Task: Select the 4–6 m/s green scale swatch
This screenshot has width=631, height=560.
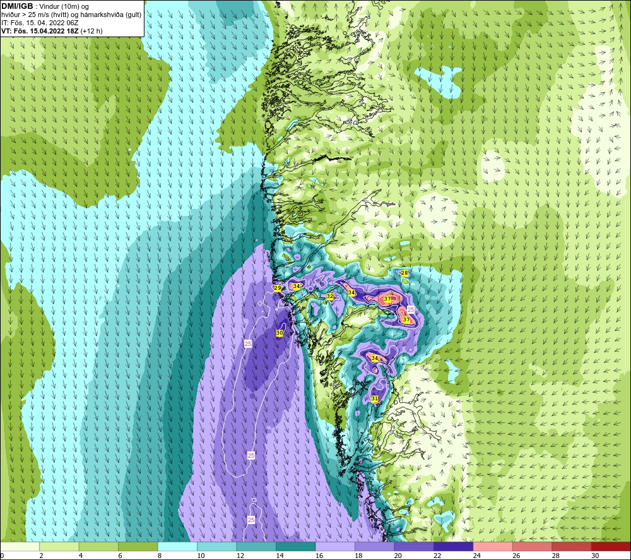Action: 98,546
